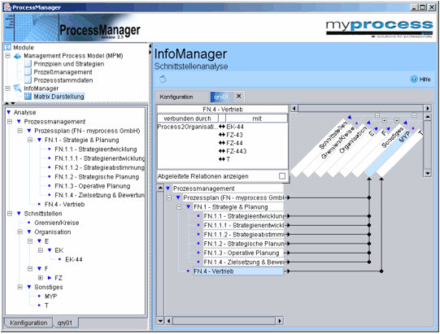This screenshot has height=334, width=440.
Task: Click the arrow icon beside EK-44
Action: pyautogui.click(x=222, y=127)
